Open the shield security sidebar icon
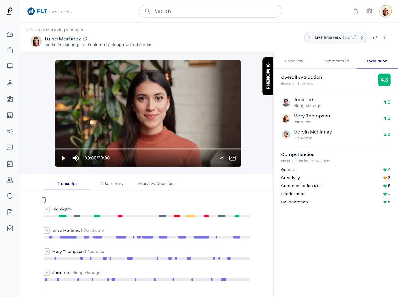 tap(10, 196)
